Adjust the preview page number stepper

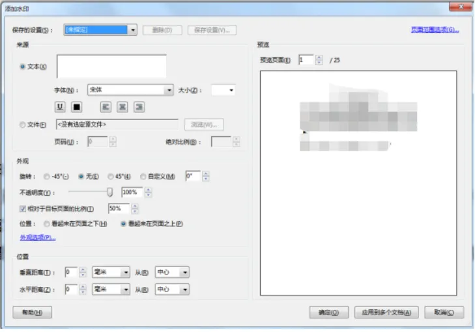tap(319, 60)
